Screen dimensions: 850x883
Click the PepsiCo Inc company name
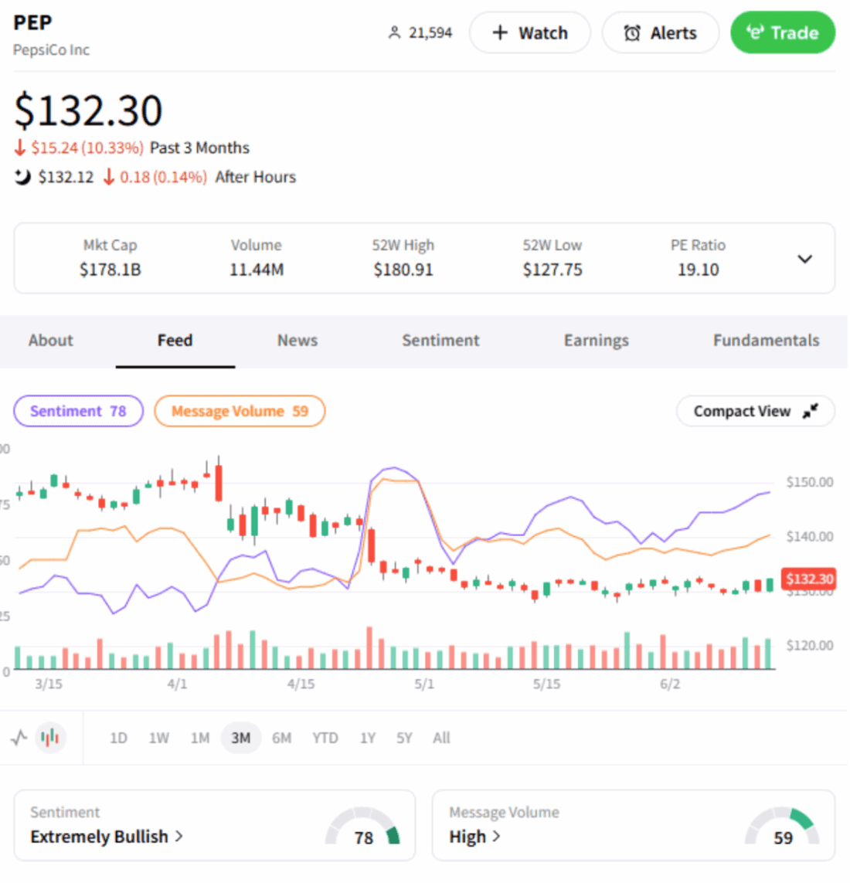(x=51, y=50)
